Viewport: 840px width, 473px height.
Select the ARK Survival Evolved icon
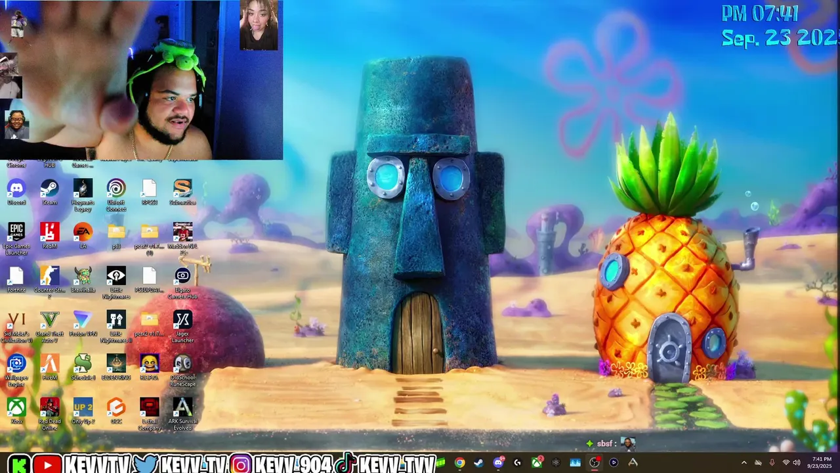coord(182,415)
